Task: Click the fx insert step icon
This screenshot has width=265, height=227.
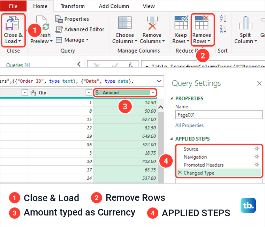Action: (131, 65)
